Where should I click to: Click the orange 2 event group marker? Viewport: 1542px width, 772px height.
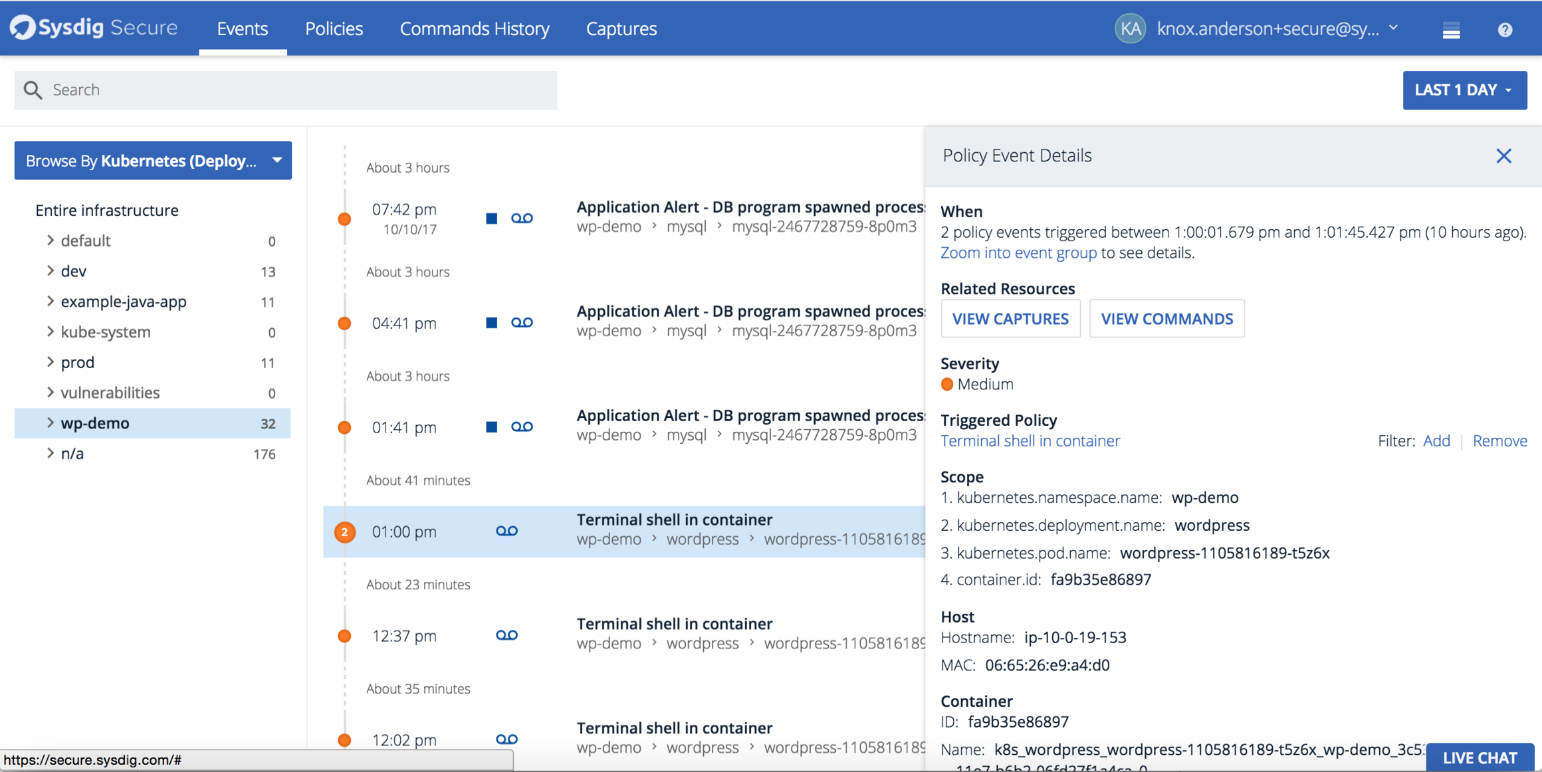(344, 531)
